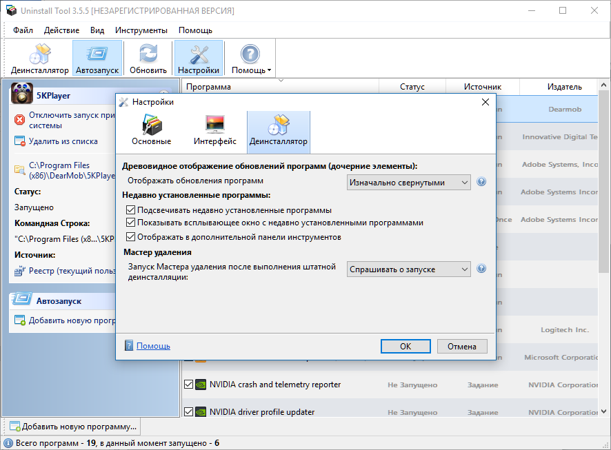Toggle Отображать в дополнительной панели инструментов
Image resolution: width=611 pixels, height=450 pixels.
pyautogui.click(x=131, y=237)
